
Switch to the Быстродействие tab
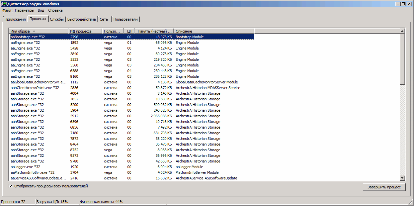[81, 19]
